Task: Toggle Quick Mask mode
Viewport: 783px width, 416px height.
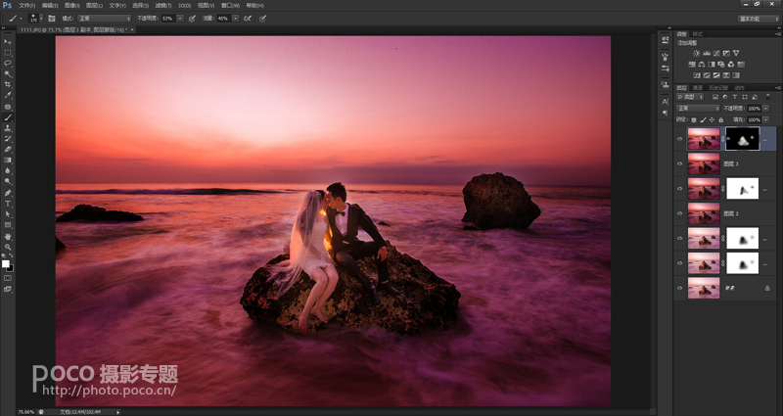Action: (x=8, y=278)
